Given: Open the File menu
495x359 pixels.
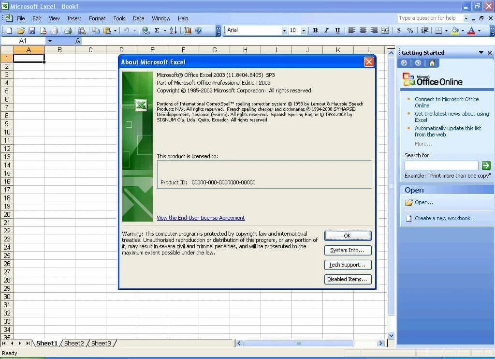Looking at the screenshot, I should coord(21,18).
